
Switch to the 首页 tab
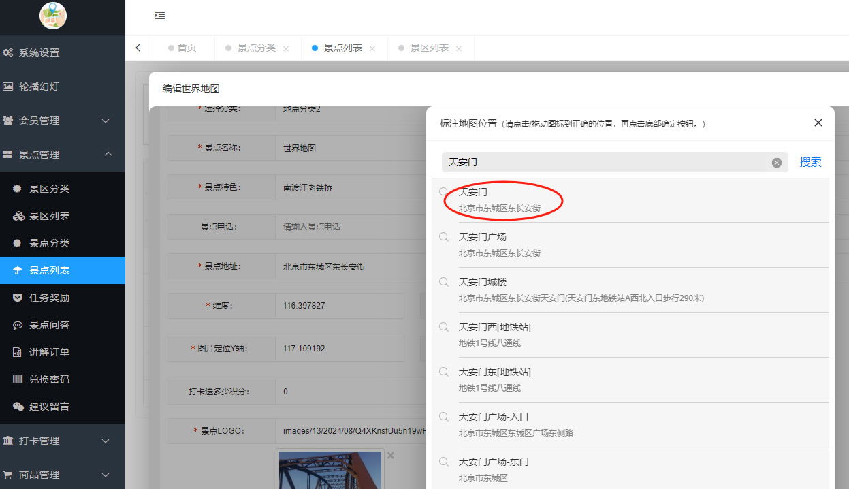(187, 48)
